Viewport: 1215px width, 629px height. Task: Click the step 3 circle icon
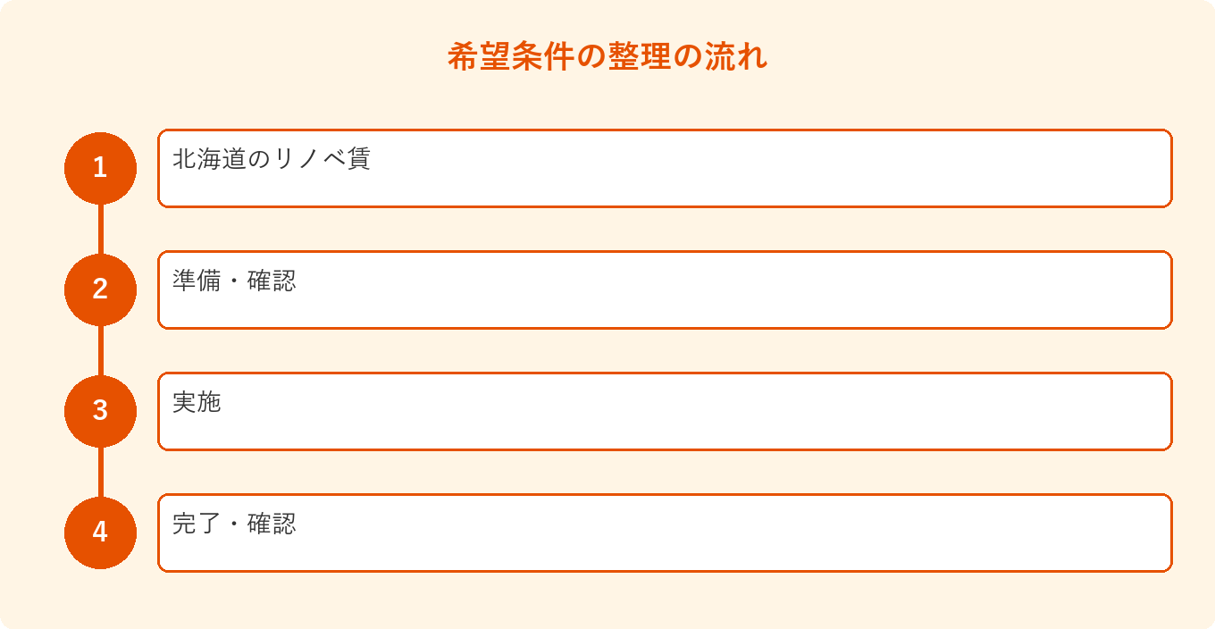click(x=100, y=411)
